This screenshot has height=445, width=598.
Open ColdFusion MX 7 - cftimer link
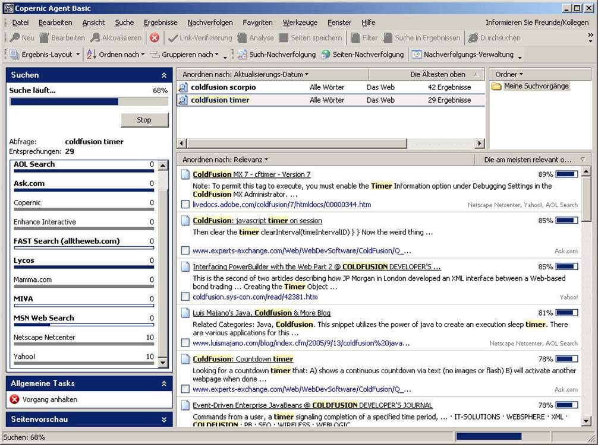pos(251,174)
